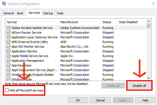The width and height of the screenshot is (157, 105).
Task: Open the Boot tab
Action: click(x=20, y=13)
